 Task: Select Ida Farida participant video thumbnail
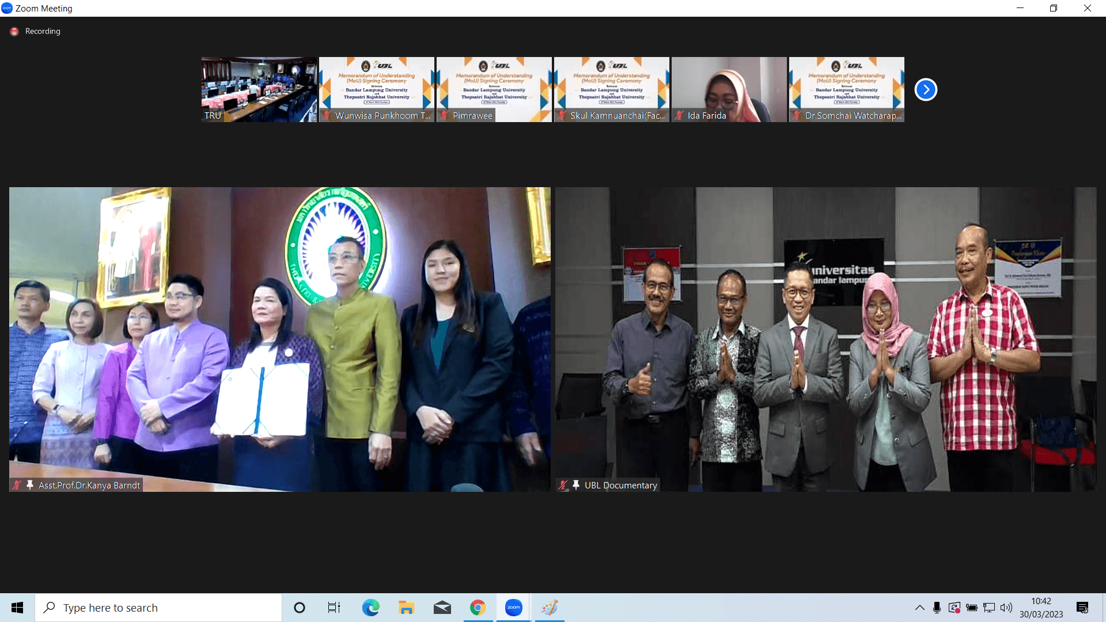[729, 89]
